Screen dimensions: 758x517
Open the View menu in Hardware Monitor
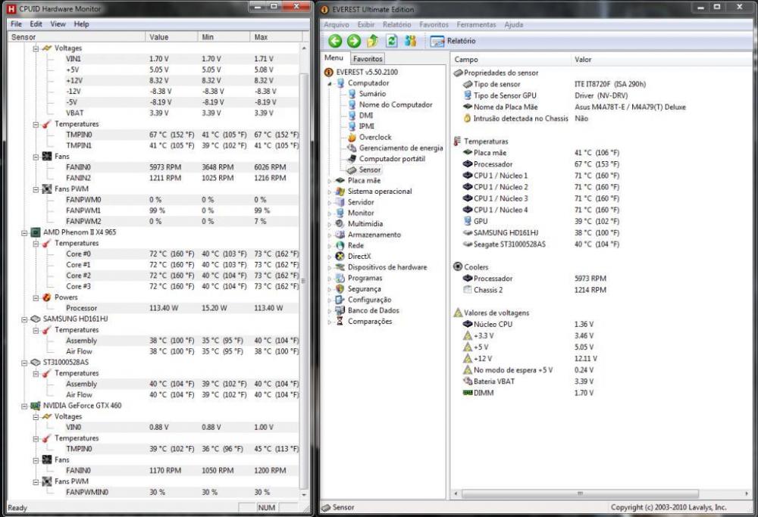(x=58, y=24)
